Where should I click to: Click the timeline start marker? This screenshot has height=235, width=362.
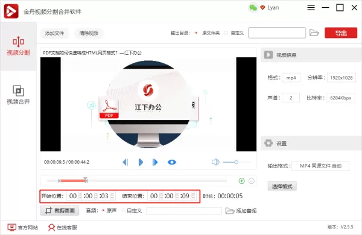click(x=59, y=181)
